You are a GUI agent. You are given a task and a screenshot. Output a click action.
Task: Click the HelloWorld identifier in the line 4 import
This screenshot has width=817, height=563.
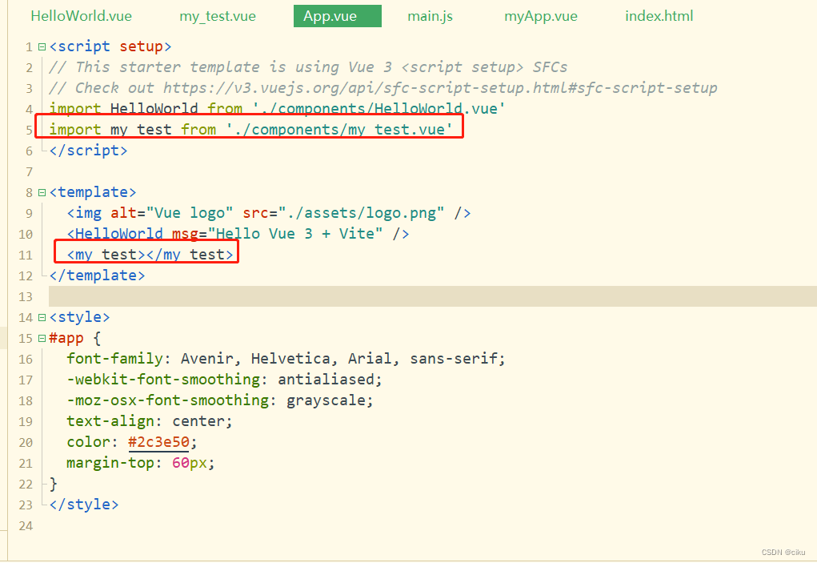click(154, 108)
